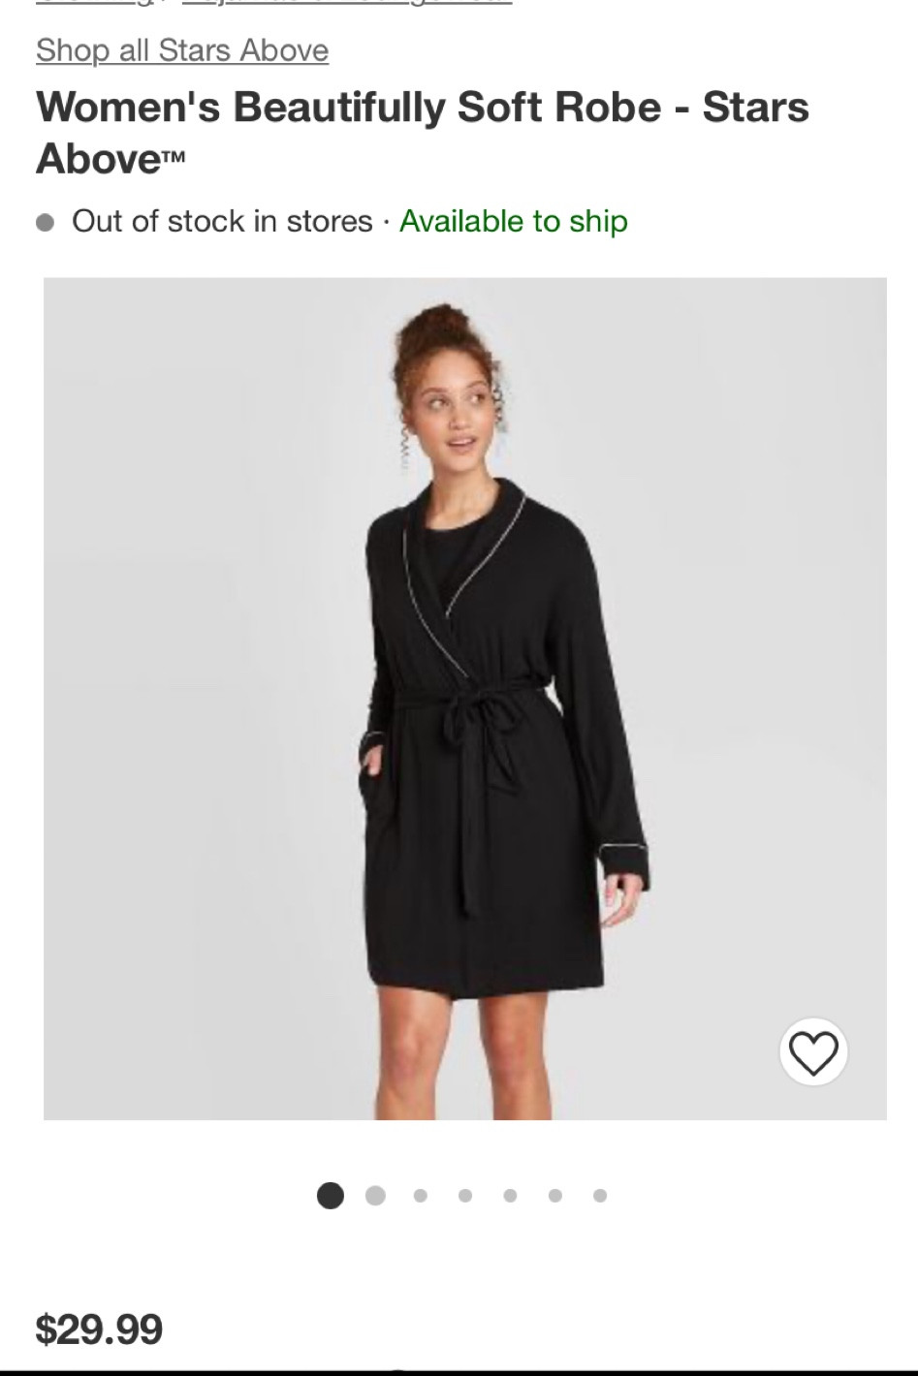Select the first carousel dot indicator
The height and width of the screenshot is (1376, 918).
[331, 1196]
